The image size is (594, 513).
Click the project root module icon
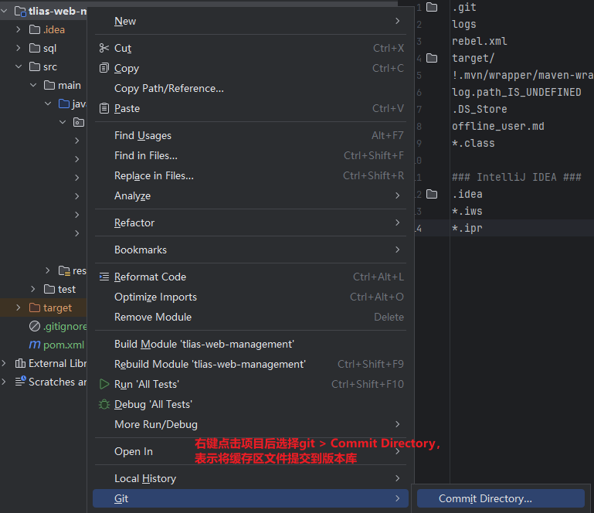pyautogui.click(x=20, y=11)
